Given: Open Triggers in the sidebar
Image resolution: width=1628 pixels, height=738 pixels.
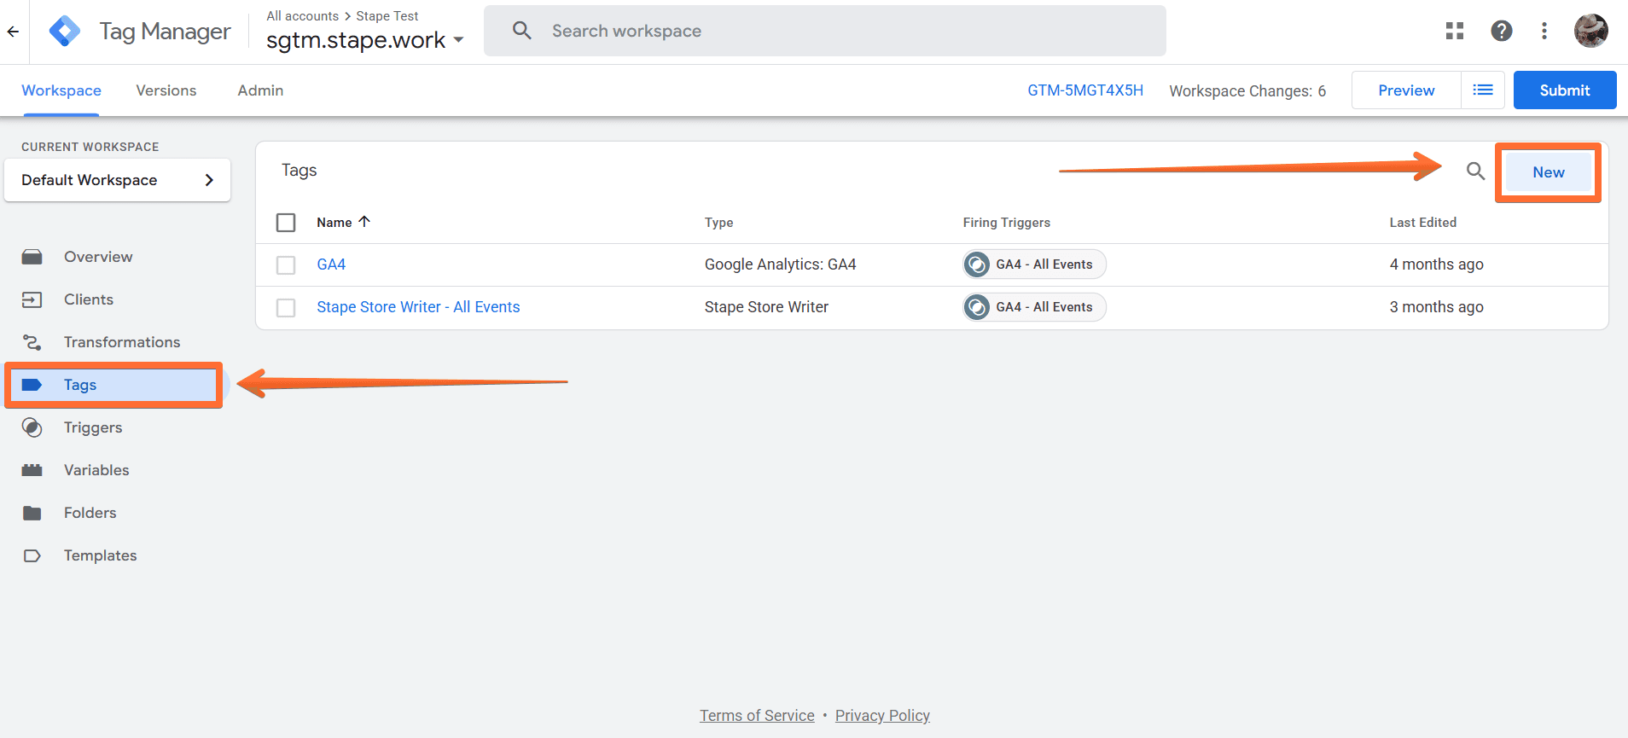Looking at the screenshot, I should point(93,427).
